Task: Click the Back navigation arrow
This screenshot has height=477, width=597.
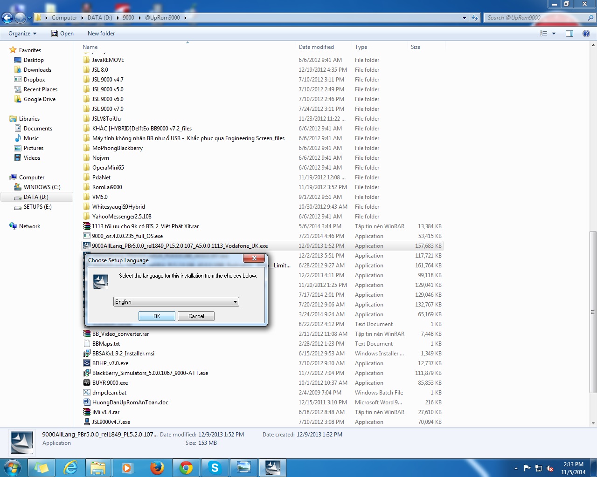Action: (x=7, y=18)
